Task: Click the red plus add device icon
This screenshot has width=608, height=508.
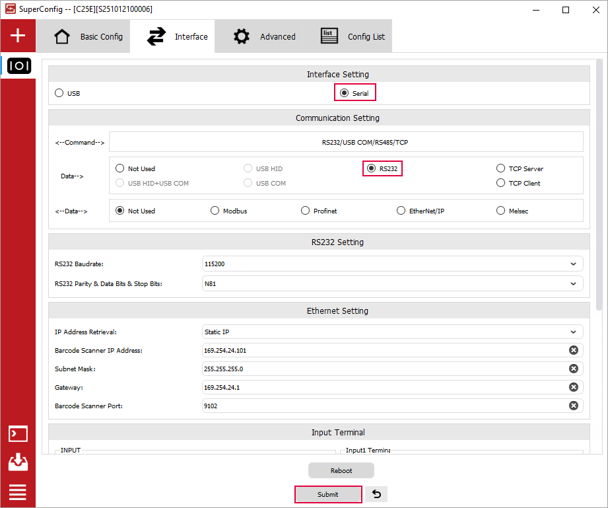Action: [x=18, y=36]
